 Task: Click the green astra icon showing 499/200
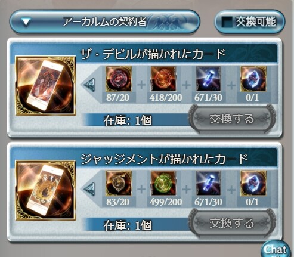(163, 183)
